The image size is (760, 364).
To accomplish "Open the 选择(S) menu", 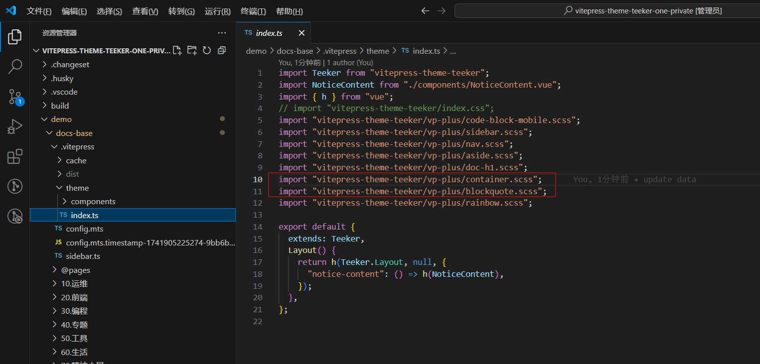I will coord(109,11).
